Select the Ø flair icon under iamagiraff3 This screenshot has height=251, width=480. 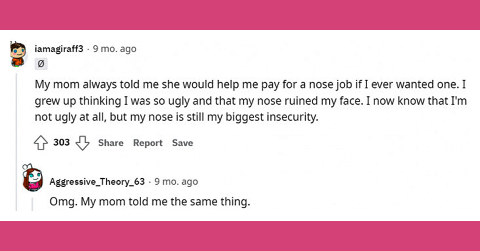coord(42,64)
